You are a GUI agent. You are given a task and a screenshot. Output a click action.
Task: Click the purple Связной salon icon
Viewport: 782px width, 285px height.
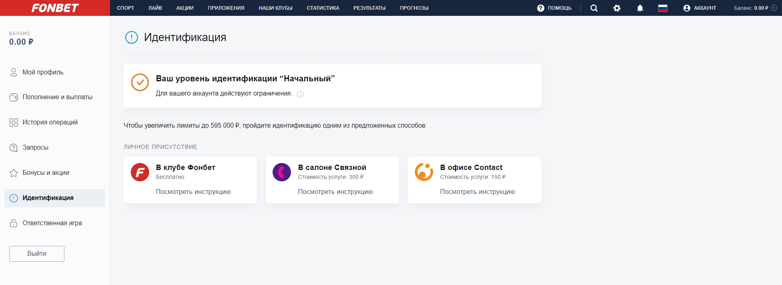click(282, 172)
